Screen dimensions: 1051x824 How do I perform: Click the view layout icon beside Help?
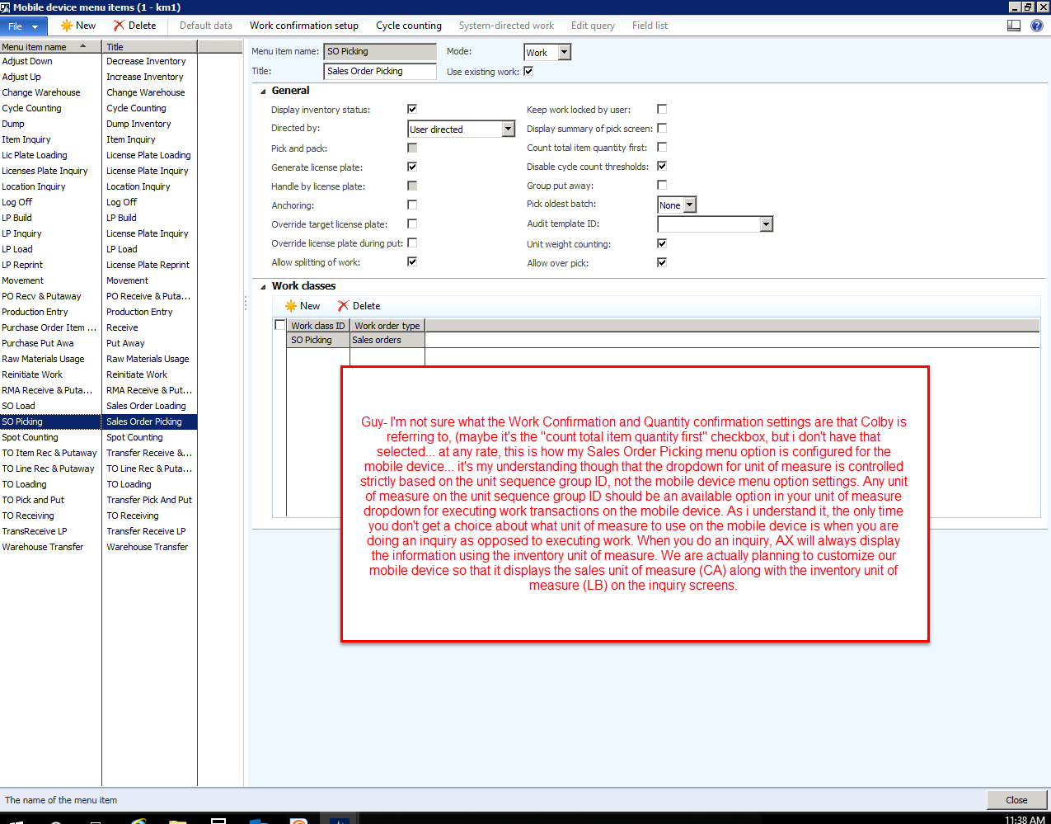[x=1014, y=26]
